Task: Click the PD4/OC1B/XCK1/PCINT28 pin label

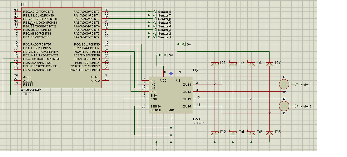Action: 42,59
